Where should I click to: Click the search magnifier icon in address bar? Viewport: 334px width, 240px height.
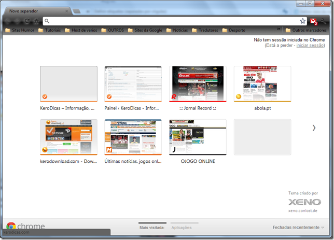tap(47, 21)
